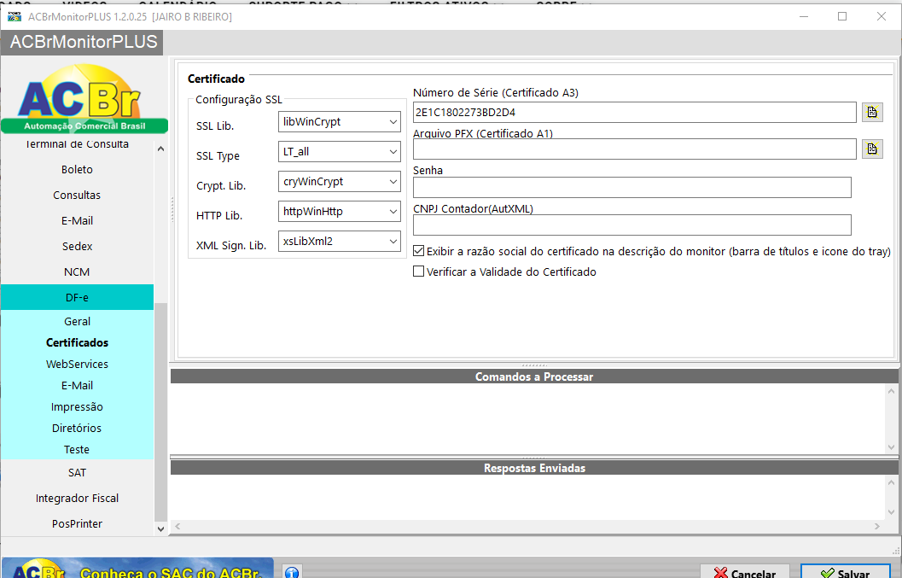Open the Geral sub-item under DF-e
The width and height of the screenshot is (902, 578).
point(77,321)
